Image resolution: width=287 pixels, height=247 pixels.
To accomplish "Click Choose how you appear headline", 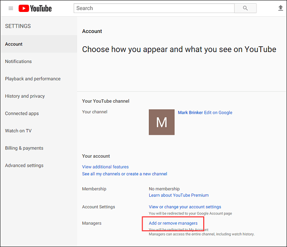I will 179,49.
